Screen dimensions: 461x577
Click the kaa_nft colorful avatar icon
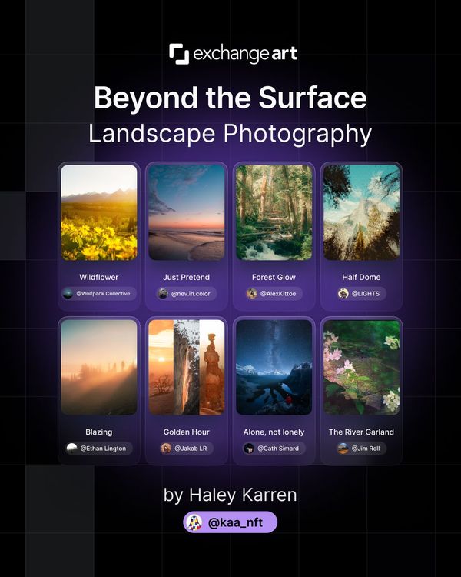click(x=194, y=522)
